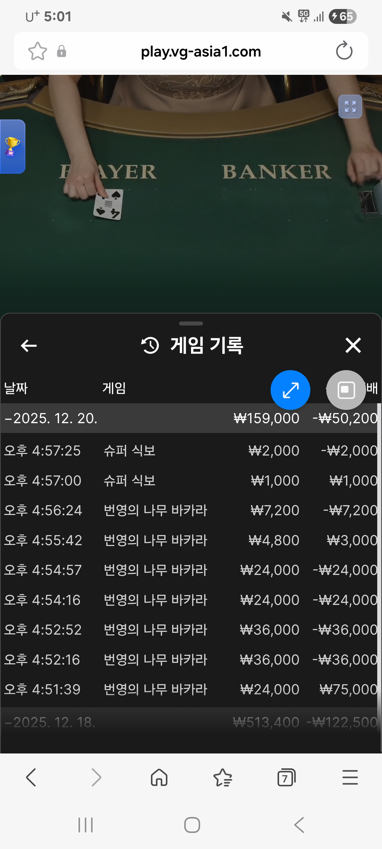Open browser bookmarks list
The width and height of the screenshot is (382, 849).
point(223,778)
